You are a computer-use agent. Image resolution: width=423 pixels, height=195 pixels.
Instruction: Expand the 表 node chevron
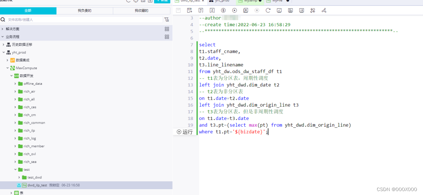11,193
